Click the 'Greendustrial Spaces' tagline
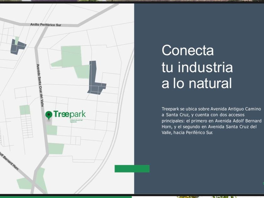The width and height of the screenshot is (264, 198). click(x=76, y=121)
